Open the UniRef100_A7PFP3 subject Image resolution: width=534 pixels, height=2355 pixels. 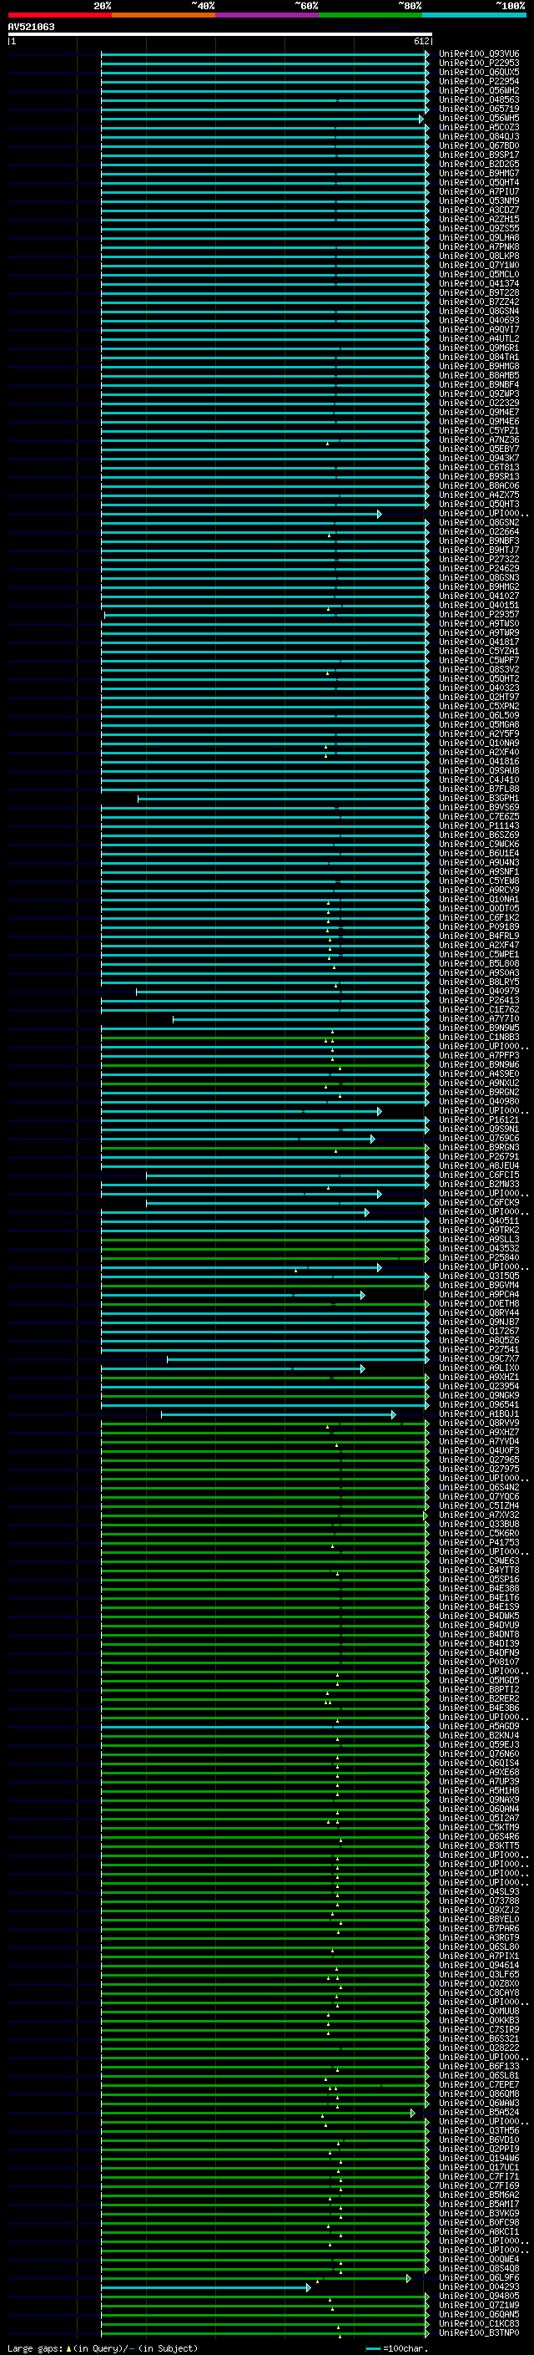point(478,1055)
